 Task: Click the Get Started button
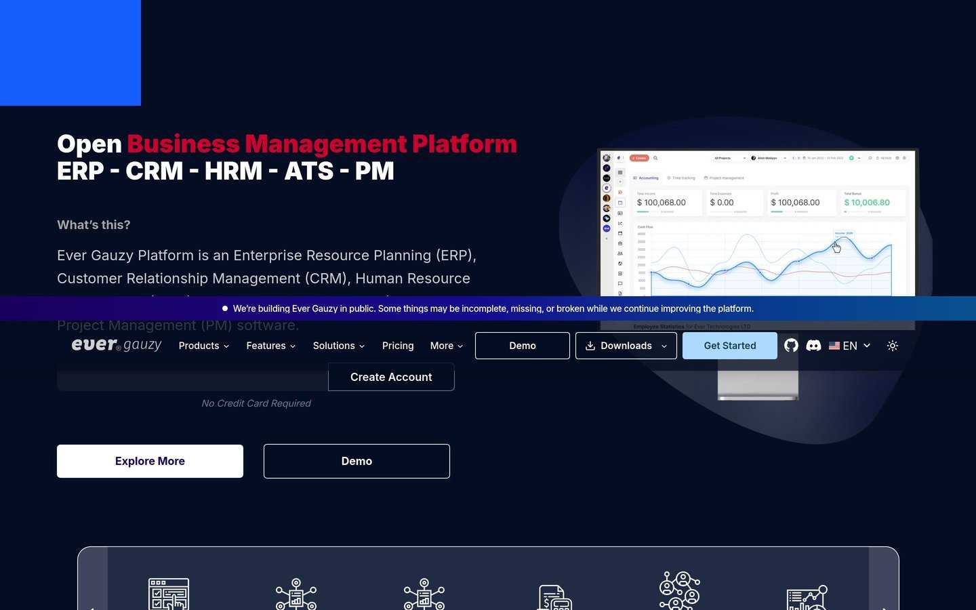730,346
